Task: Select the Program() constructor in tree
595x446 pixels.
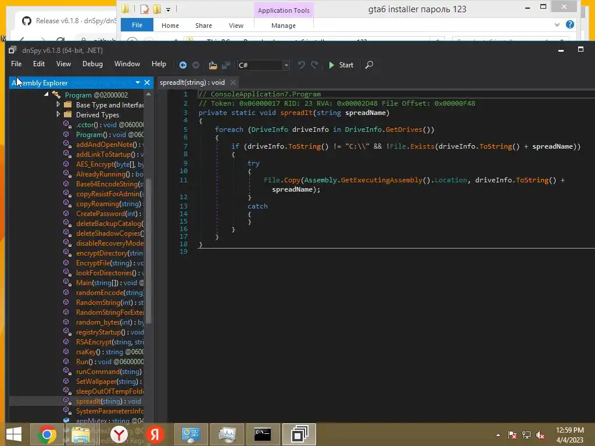Action: [110, 135]
